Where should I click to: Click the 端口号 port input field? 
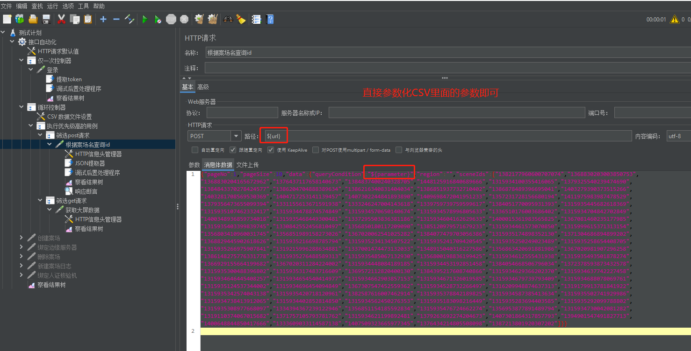(653, 112)
